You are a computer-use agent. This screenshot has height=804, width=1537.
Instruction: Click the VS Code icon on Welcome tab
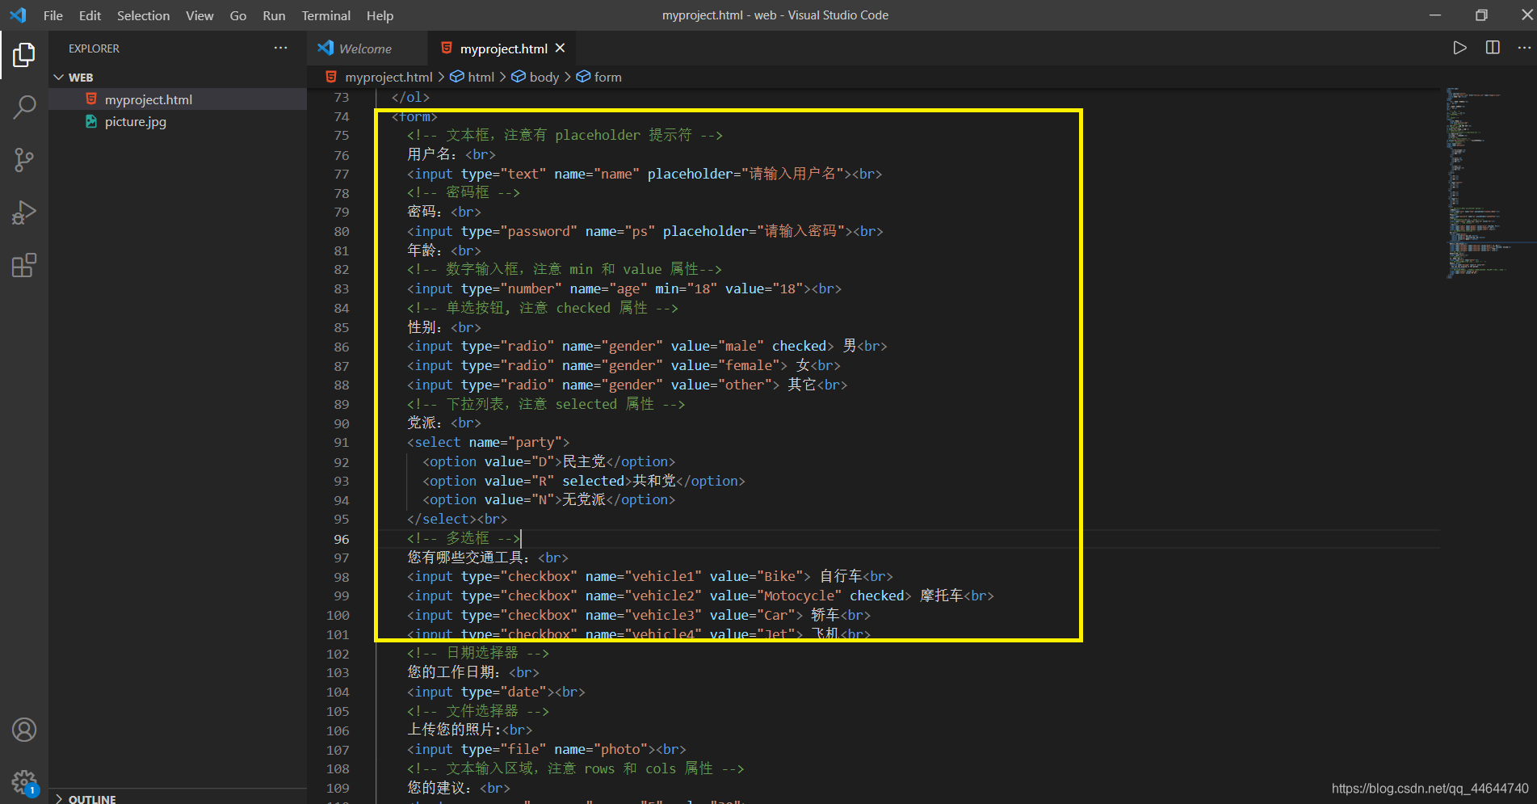click(325, 48)
